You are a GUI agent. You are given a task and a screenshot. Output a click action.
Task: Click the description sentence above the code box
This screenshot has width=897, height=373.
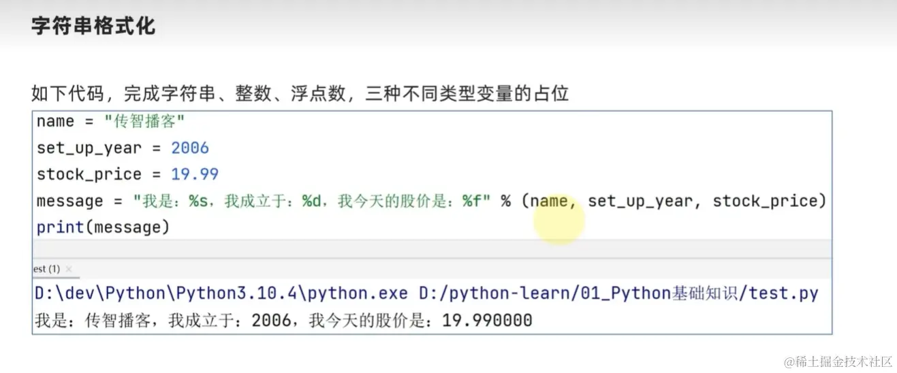pos(300,93)
